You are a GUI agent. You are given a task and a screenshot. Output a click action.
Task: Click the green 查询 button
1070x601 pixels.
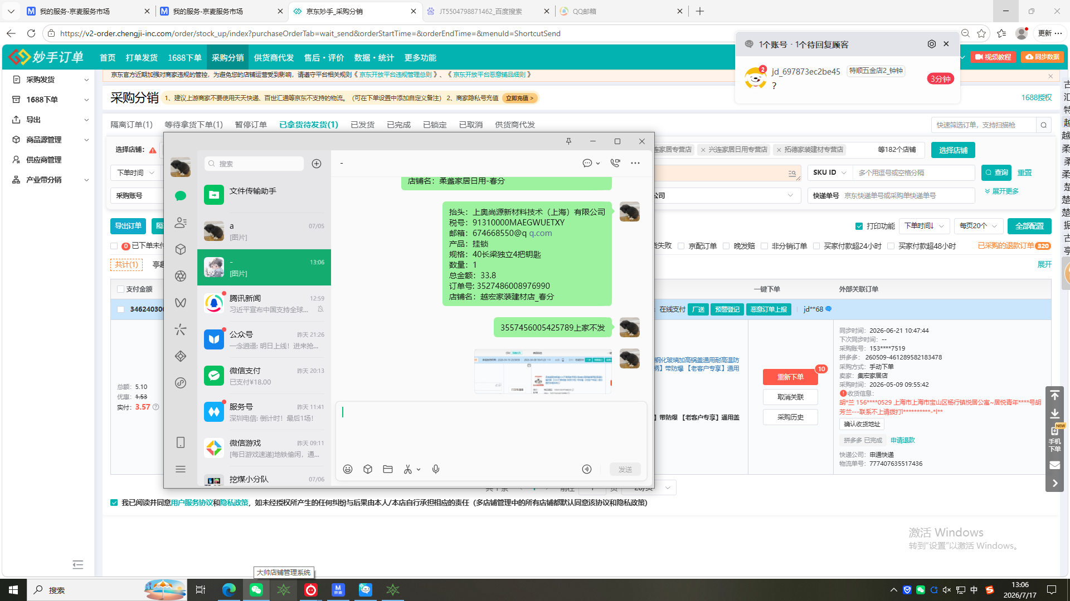point(996,173)
